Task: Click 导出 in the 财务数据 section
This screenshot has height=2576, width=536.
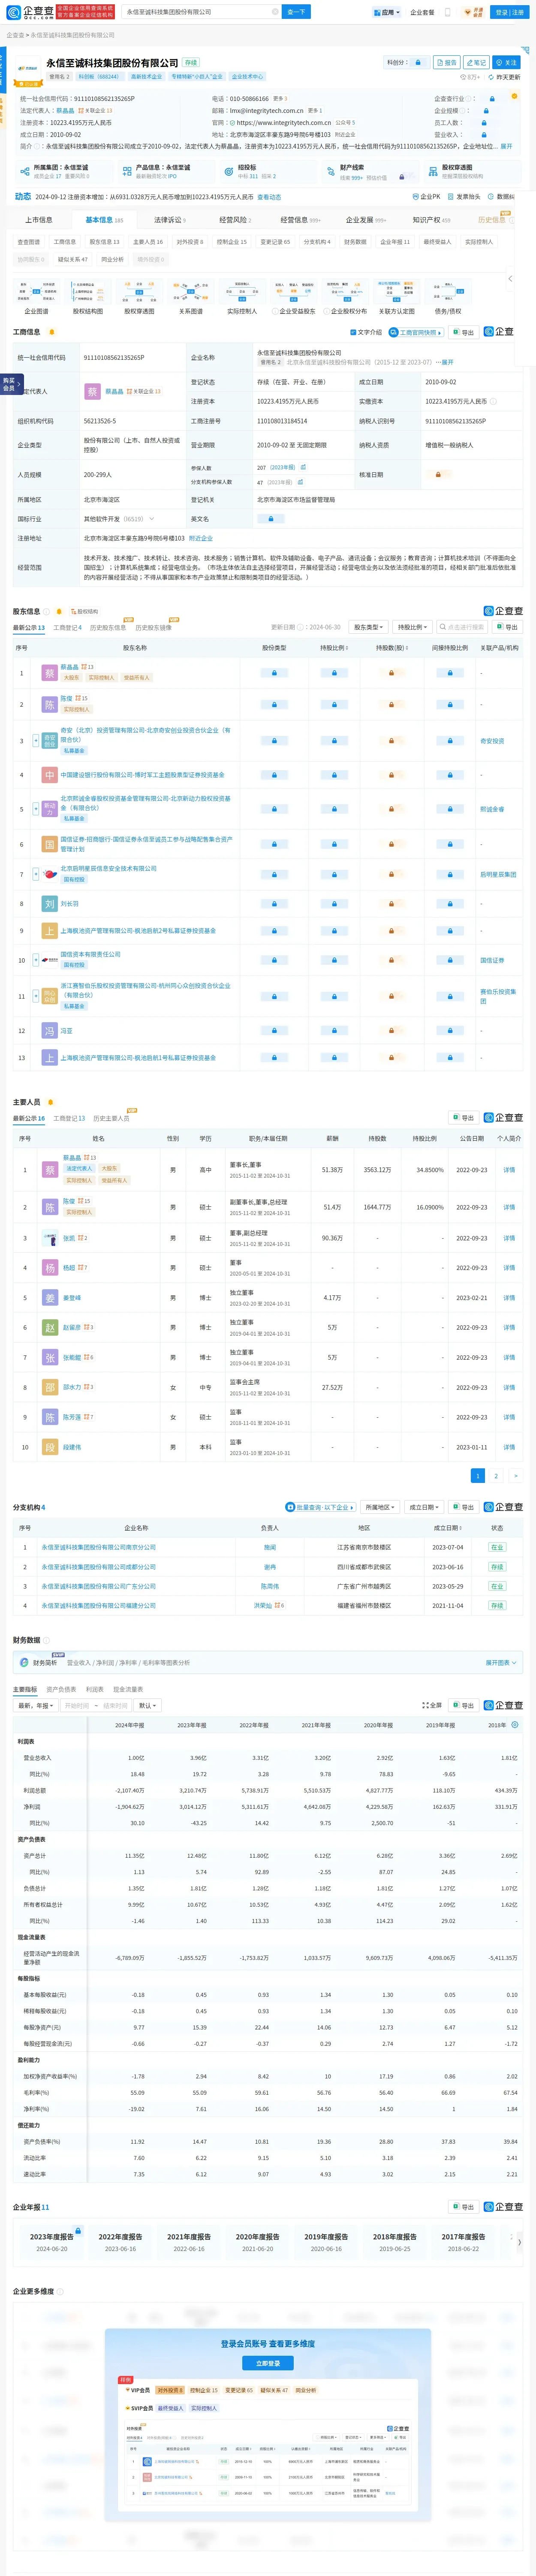Action: pos(464,1705)
